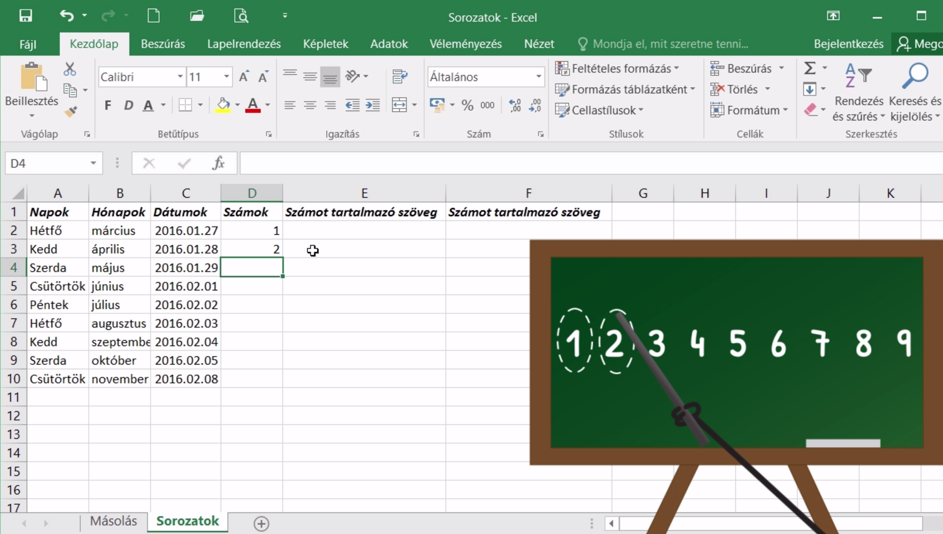This screenshot has height=534, width=943.
Task: Create a new workbook from the toolbar
Action: (x=154, y=16)
